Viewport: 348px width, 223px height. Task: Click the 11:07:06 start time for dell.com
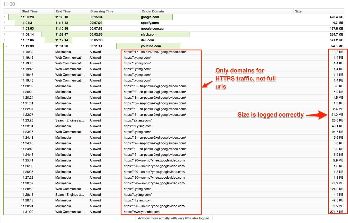28,40
